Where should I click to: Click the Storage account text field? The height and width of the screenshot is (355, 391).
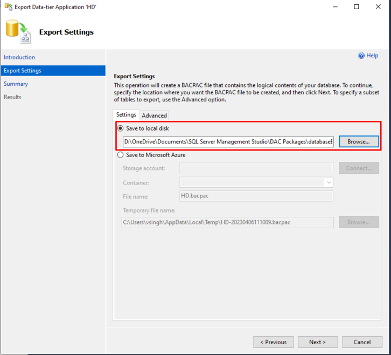point(256,168)
